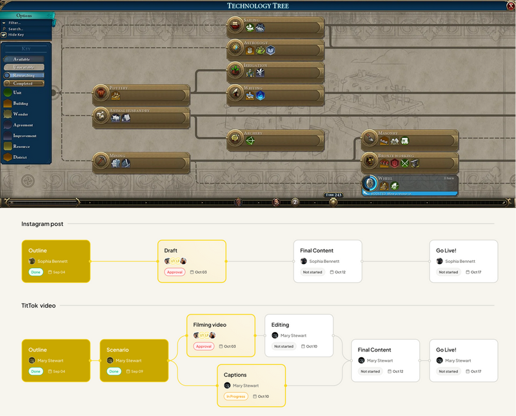This screenshot has height=416, width=516.
Task: Click the Building icon in the Key
Action: 8,103
